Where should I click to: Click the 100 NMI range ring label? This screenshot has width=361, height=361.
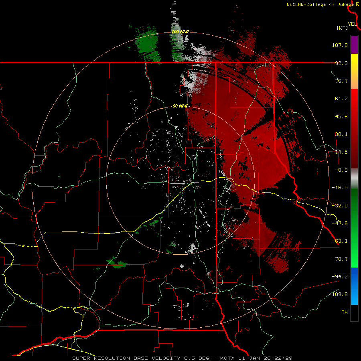pos(180,32)
